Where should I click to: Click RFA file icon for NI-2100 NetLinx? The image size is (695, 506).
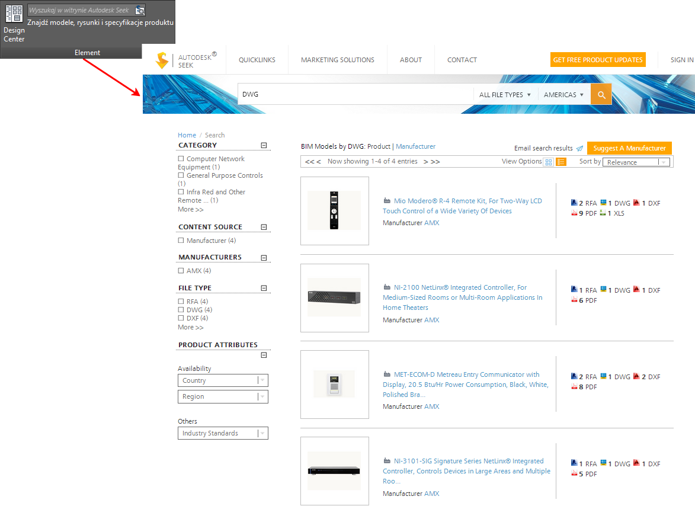click(x=574, y=289)
